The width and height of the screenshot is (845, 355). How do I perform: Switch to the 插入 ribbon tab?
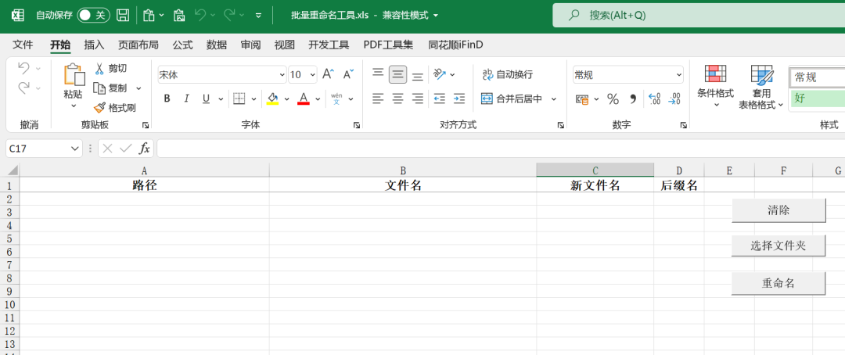pos(94,45)
